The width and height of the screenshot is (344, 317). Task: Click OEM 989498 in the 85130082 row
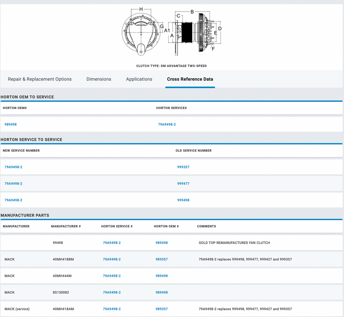[162, 292]
